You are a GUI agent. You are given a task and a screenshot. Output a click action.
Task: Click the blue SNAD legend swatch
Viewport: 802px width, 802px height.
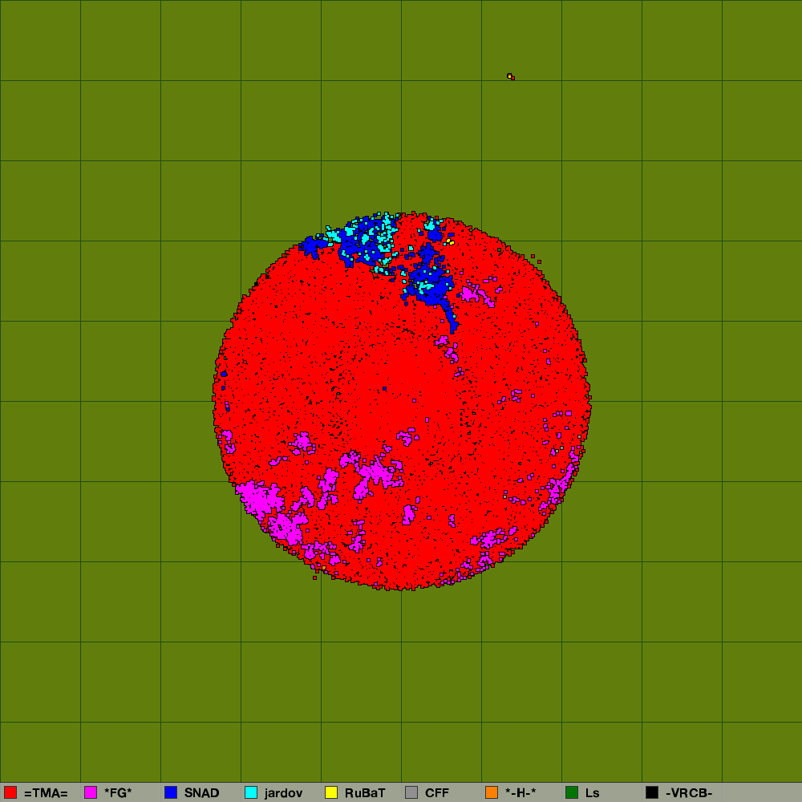click(171, 792)
